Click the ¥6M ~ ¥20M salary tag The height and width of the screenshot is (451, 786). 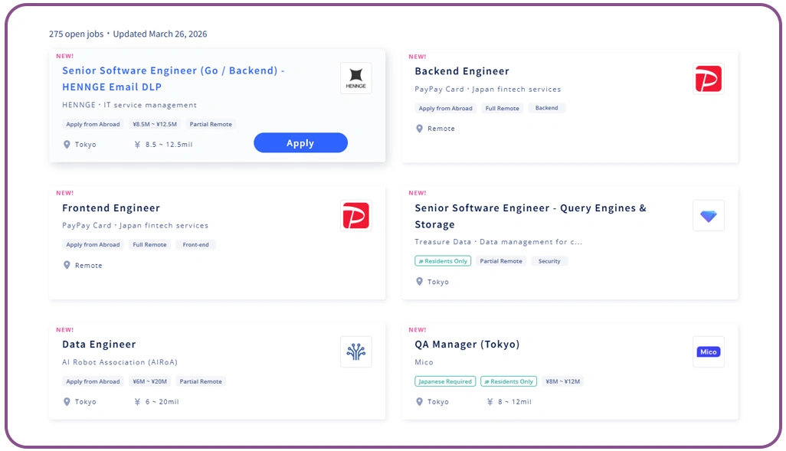click(x=149, y=381)
